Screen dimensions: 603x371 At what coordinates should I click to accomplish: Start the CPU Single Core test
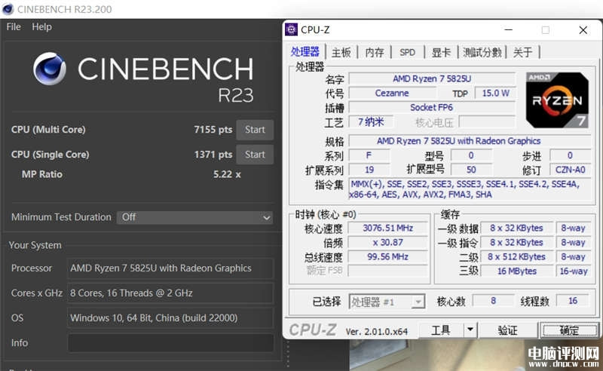[x=255, y=155]
